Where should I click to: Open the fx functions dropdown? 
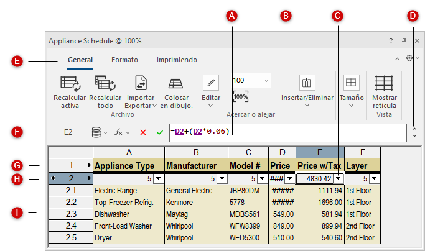122,132
